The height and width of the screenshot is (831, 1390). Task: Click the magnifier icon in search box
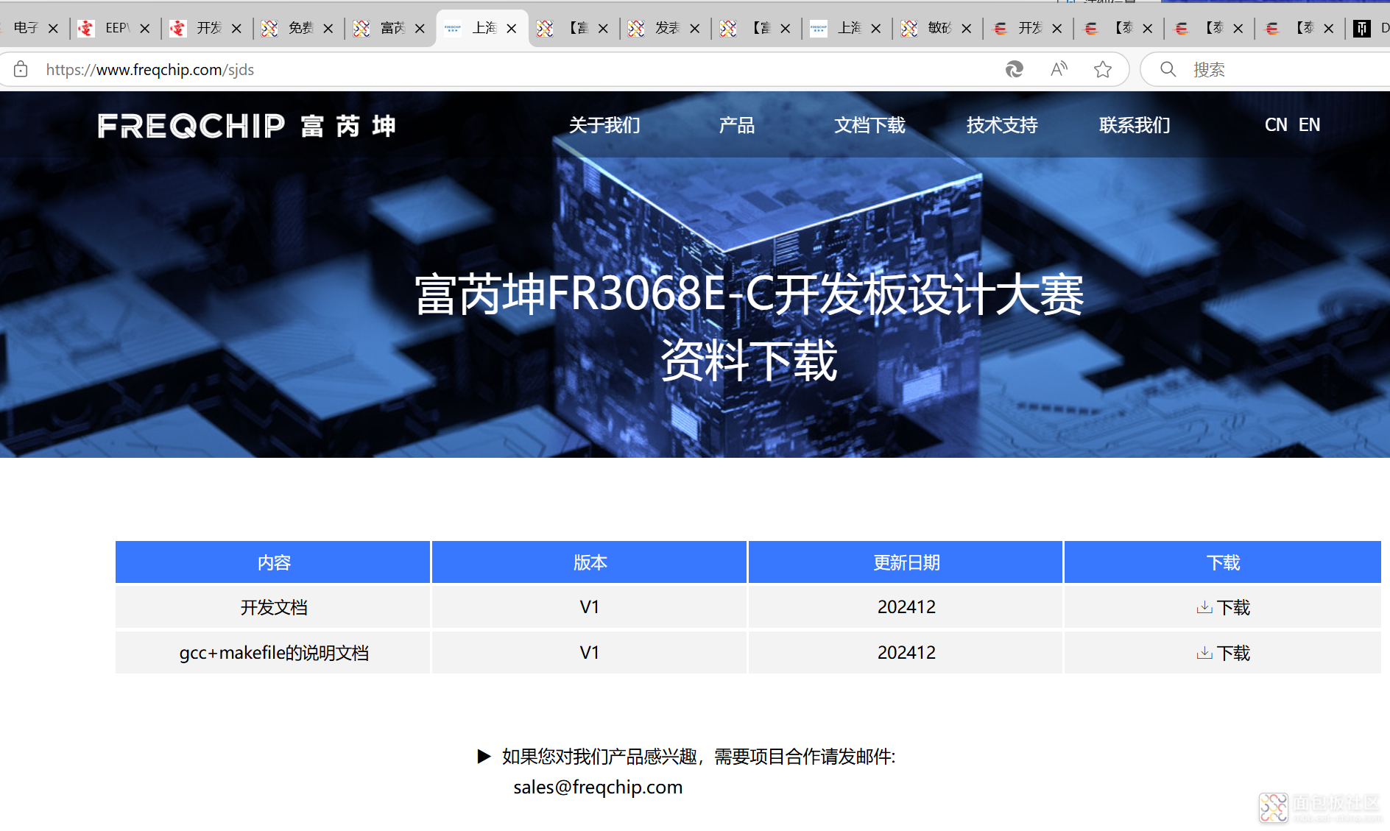[1168, 69]
